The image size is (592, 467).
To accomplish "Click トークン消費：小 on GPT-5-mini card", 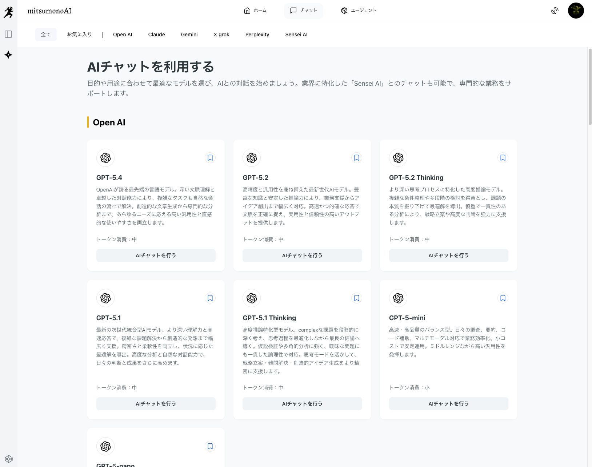I will click(409, 388).
